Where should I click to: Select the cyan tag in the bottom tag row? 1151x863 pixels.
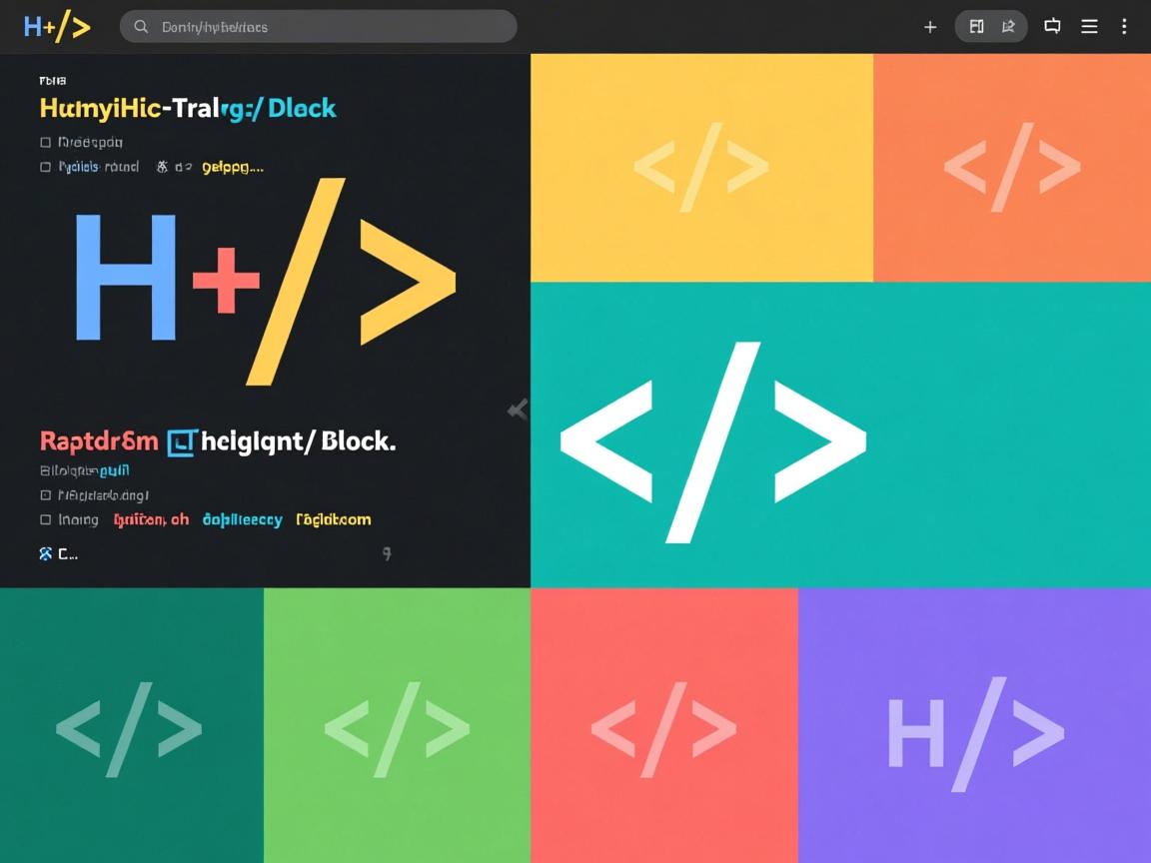[242, 519]
